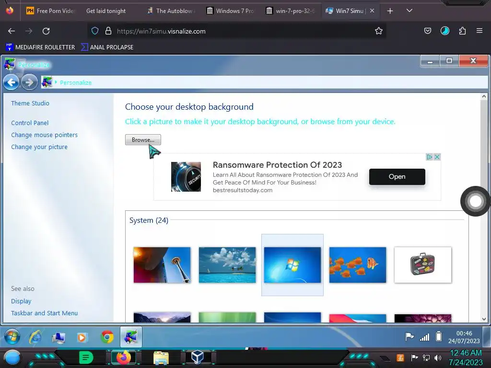Open Computer icon in simulated taskbar
This screenshot has width=491, height=368.
pos(58,338)
